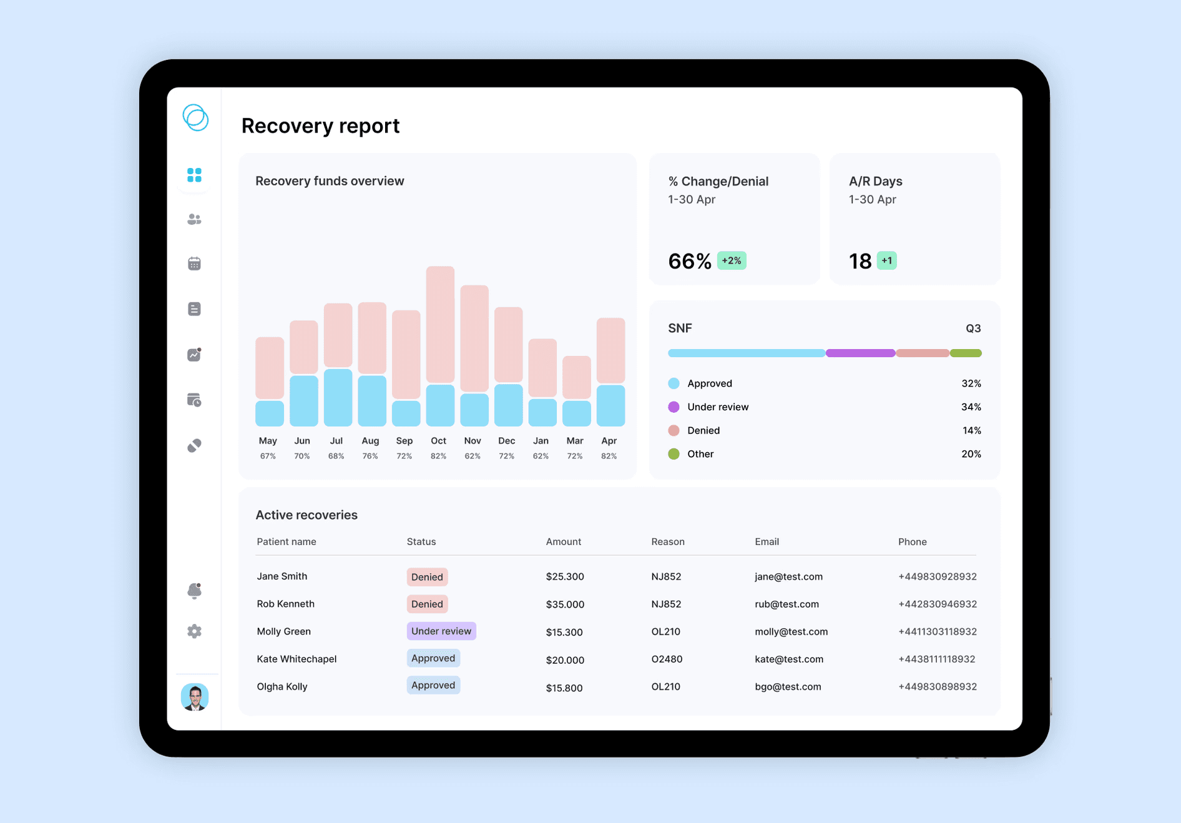Select patient name Olgha Kolly

coord(282,686)
